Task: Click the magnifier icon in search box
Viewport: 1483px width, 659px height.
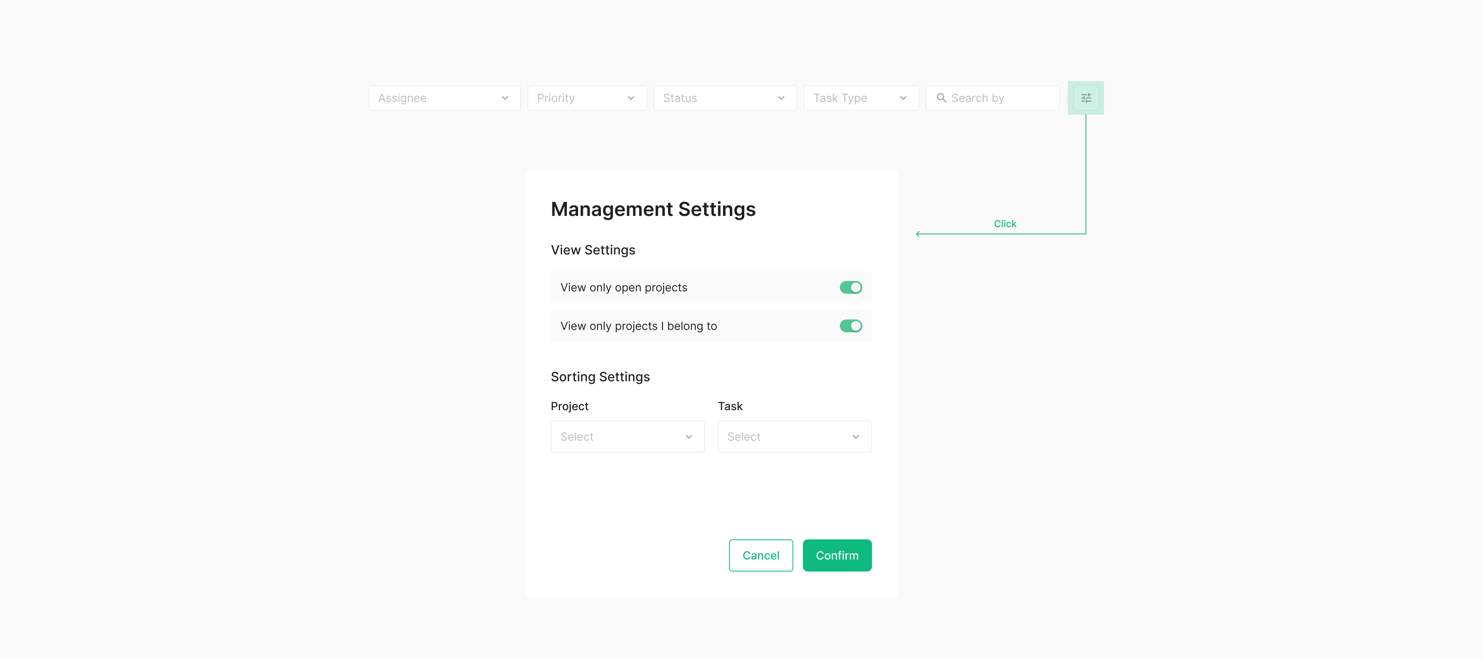Action: pos(941,98)
